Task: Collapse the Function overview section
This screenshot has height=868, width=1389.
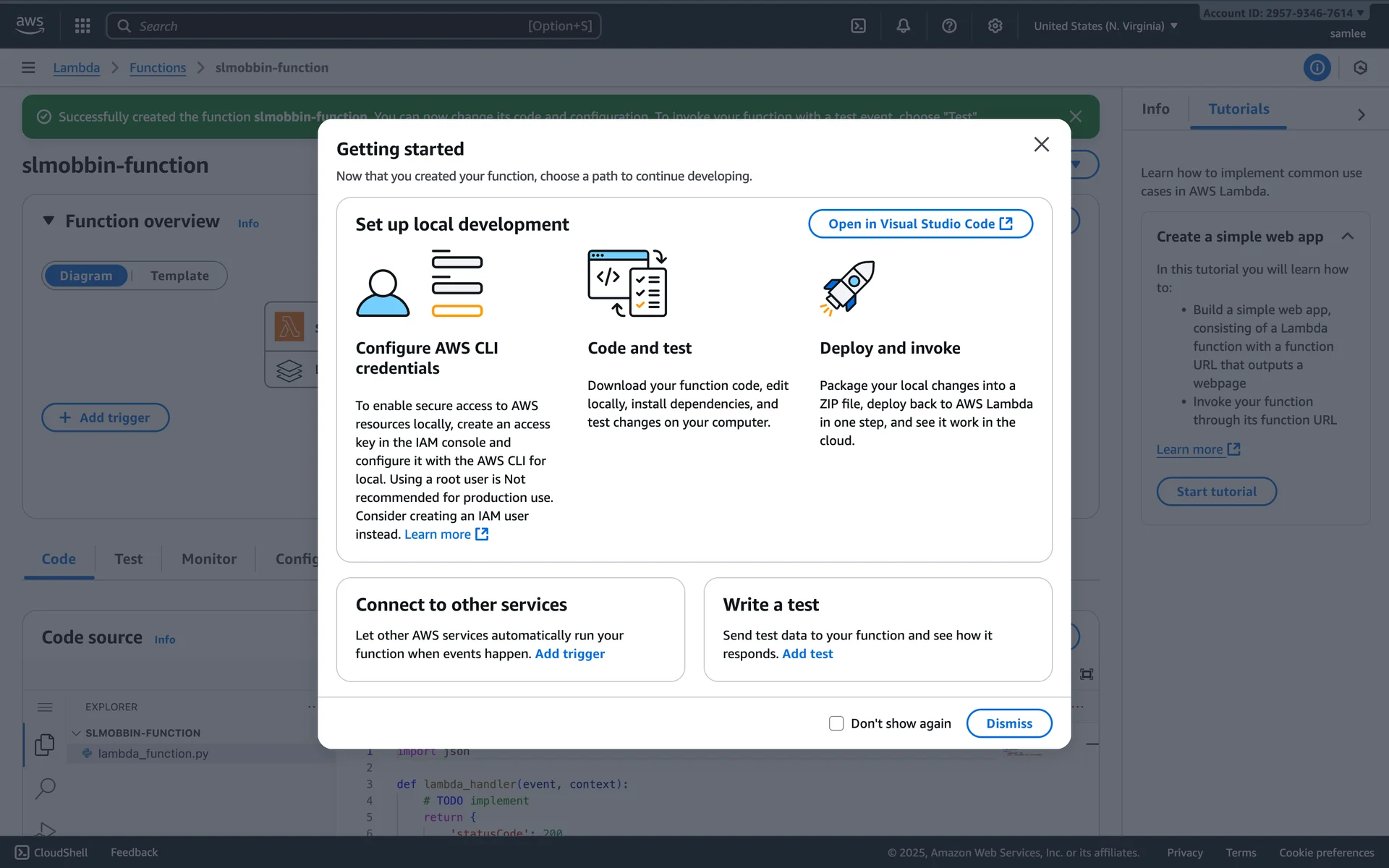Action: coord(48,221)
